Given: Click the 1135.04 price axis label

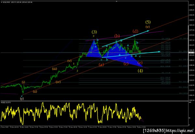Looking at the screenshot, I should tap(192, 70).
